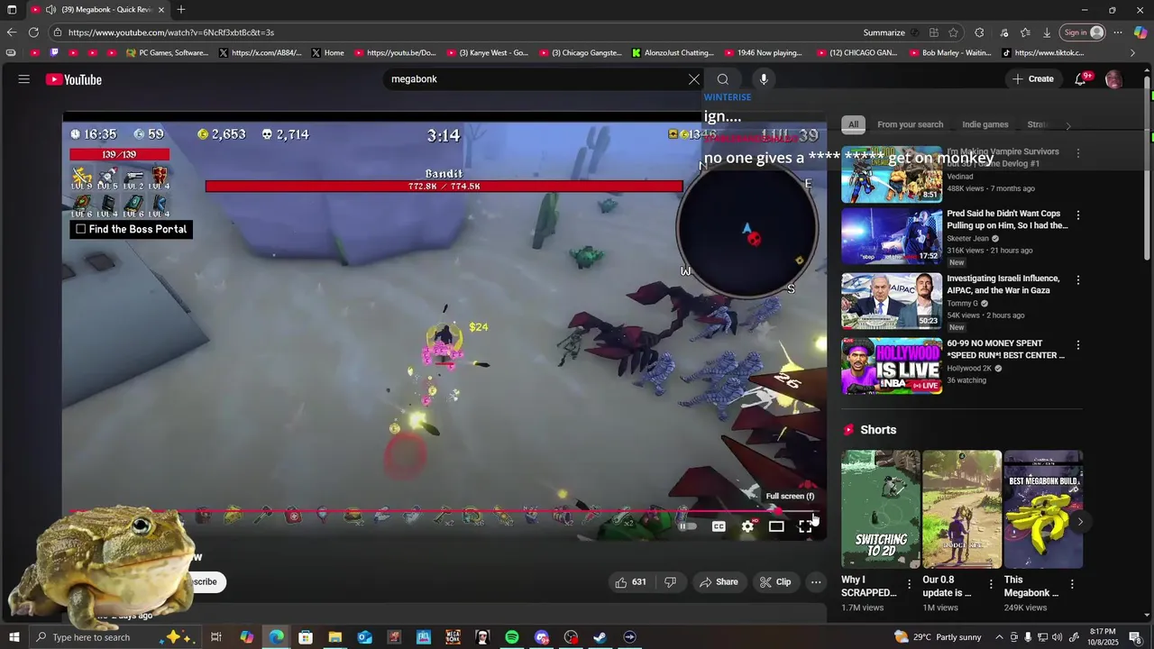The height and width of the screenshot is (649, 1154).
Task: Run search with the magnifier button
Action: 723,79
